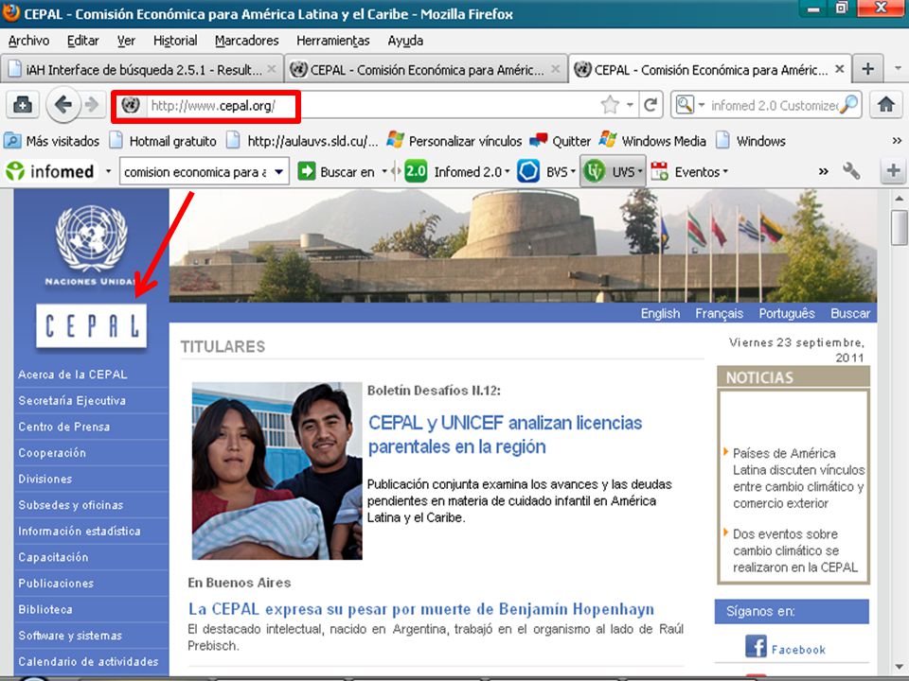Click the UVS toolbar button
This screenshot has width=909, height=681.
click(613, 171)
